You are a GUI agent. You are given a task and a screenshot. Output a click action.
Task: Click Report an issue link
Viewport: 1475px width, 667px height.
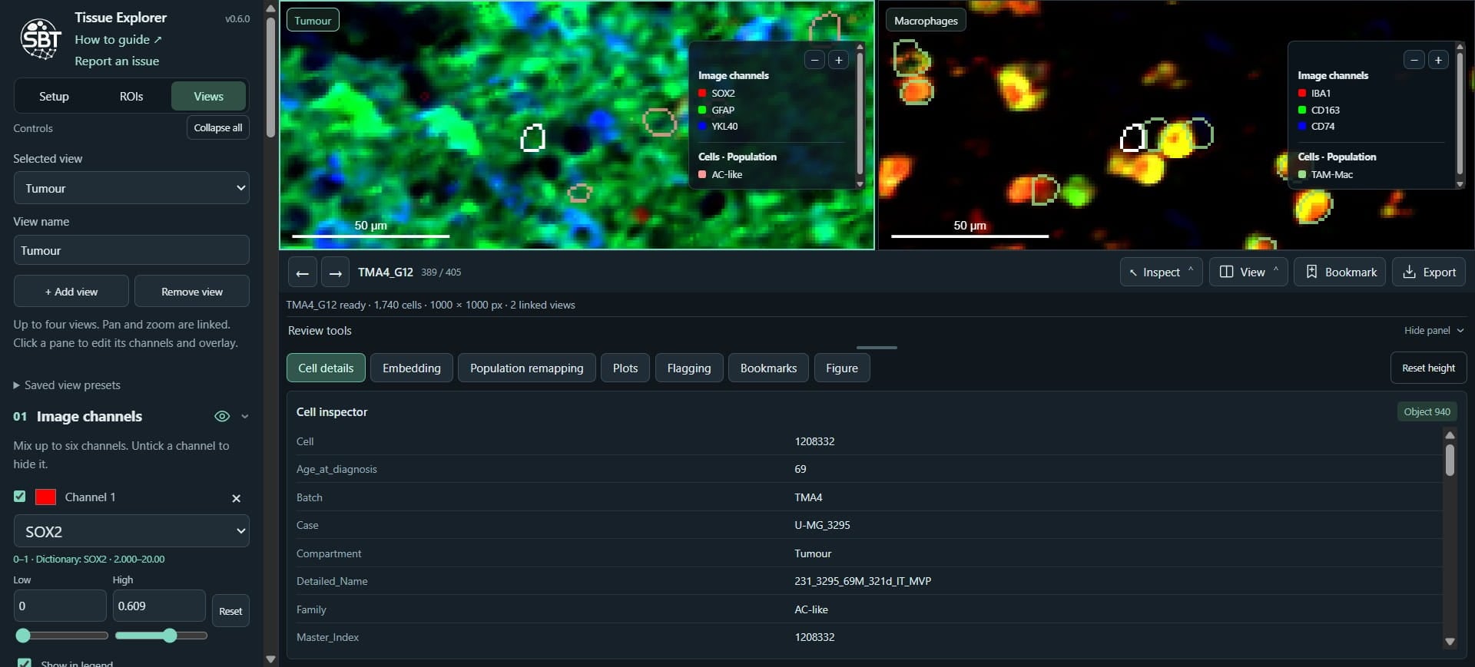(117, 61)
